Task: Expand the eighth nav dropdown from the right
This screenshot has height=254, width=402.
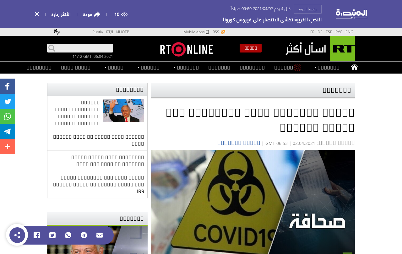Action: pyautogui.click(x=114, y=68)
